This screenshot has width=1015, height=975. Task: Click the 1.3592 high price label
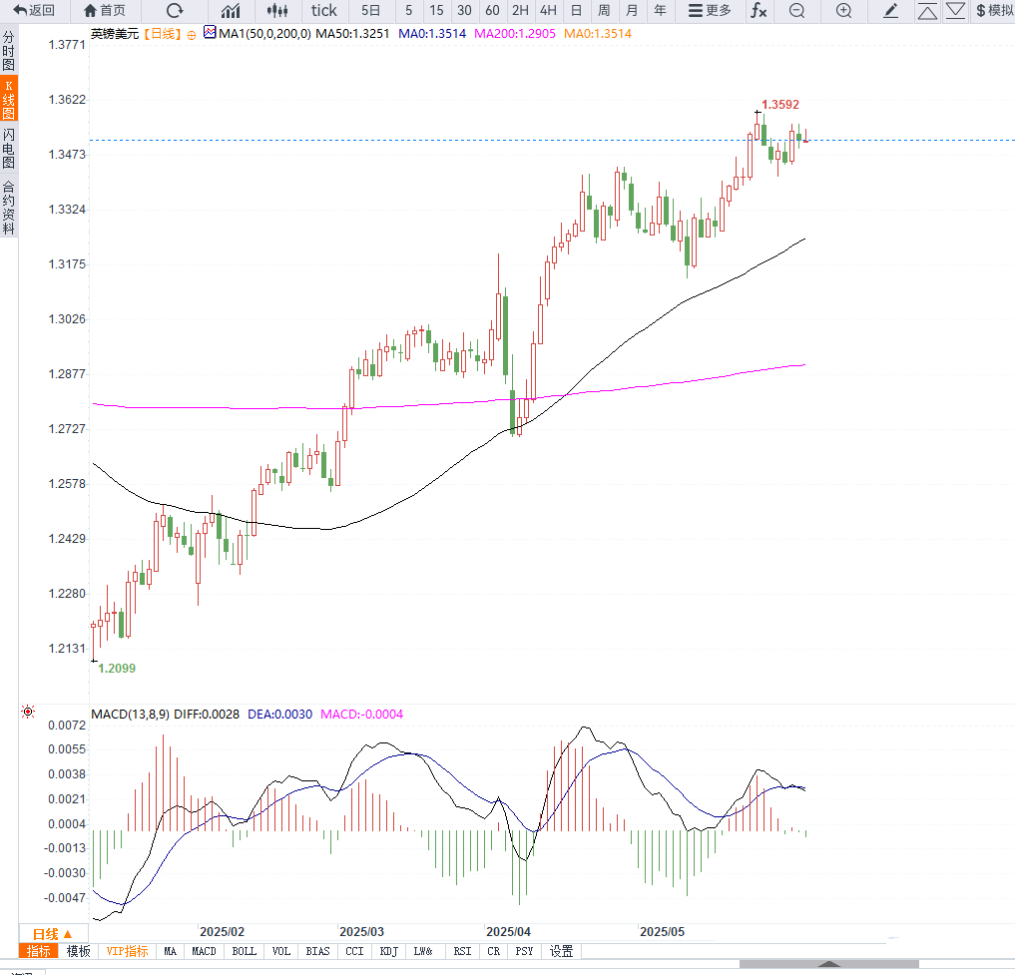coord(780,104)
